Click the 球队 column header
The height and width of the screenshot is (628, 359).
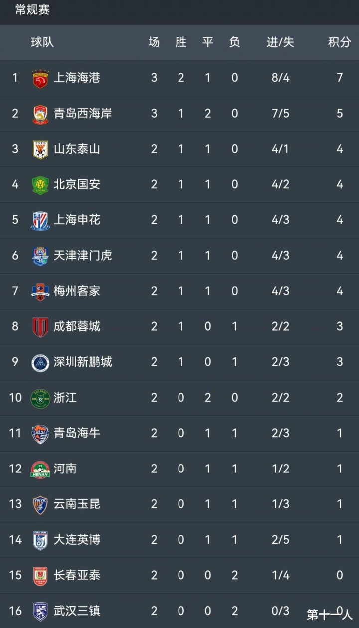[x=42, y=42]
